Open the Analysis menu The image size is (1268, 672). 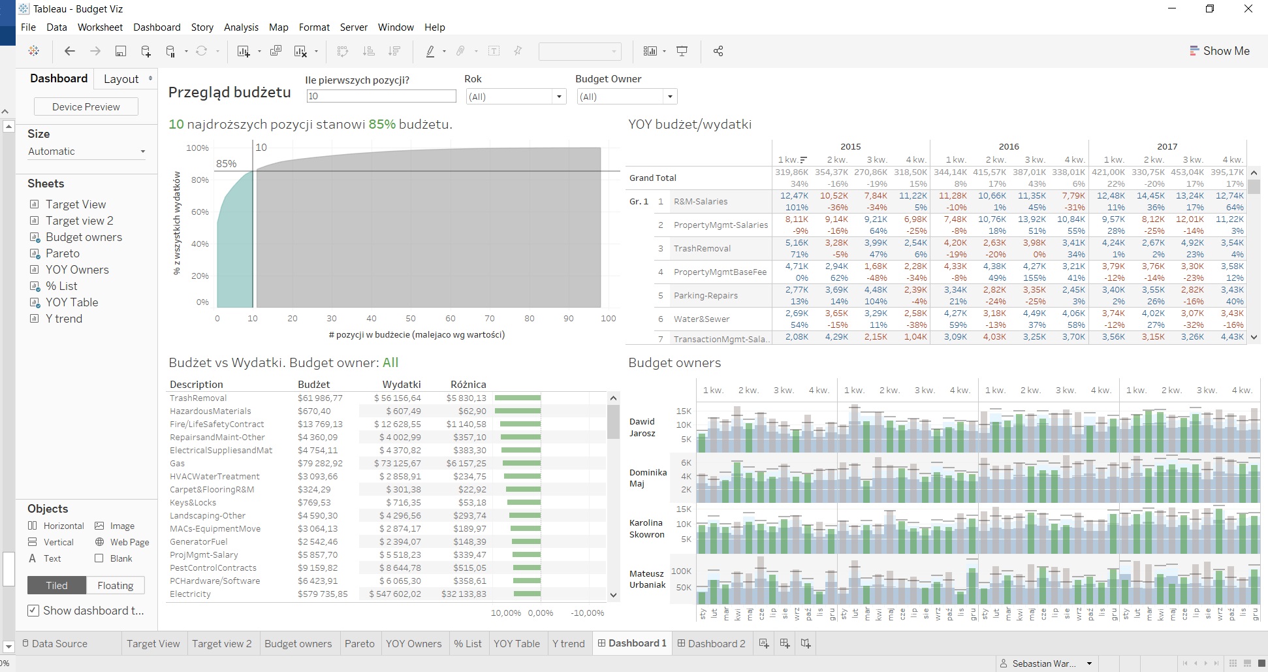(241, 27)
